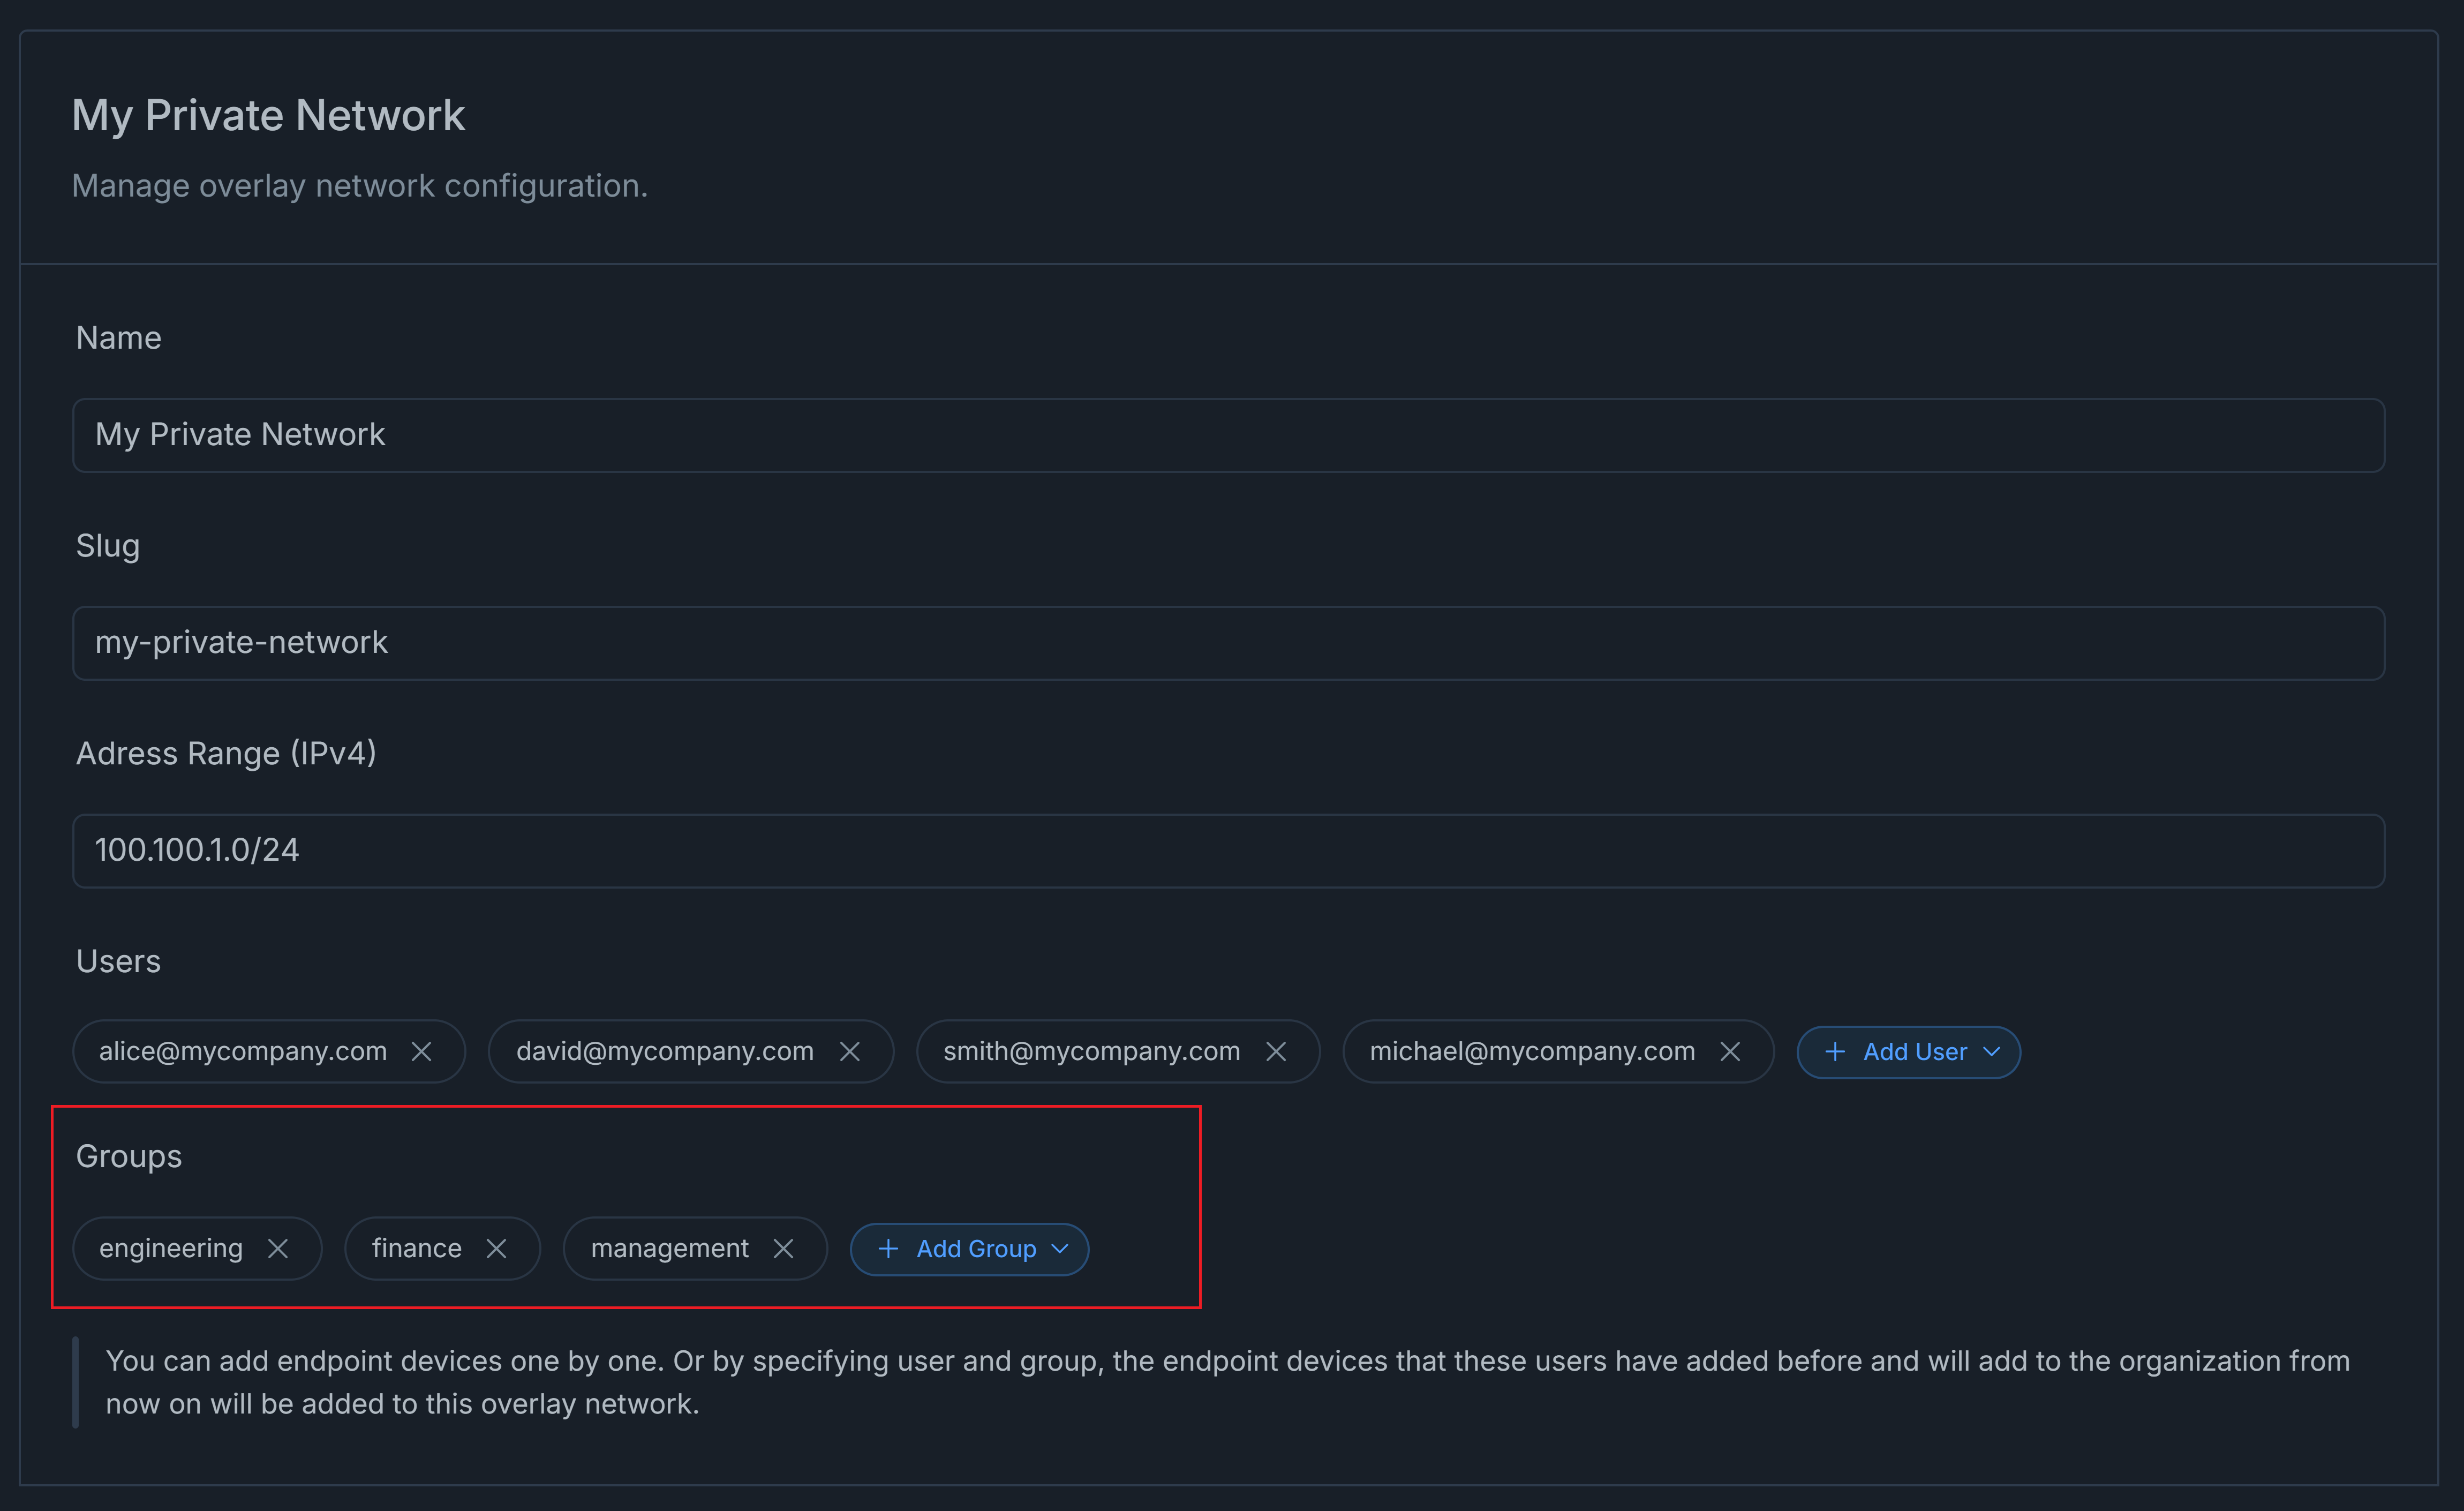Screen dimensions: 2464x1511
Task: Remove the management group via X
Action: (x=783, y=1248)
